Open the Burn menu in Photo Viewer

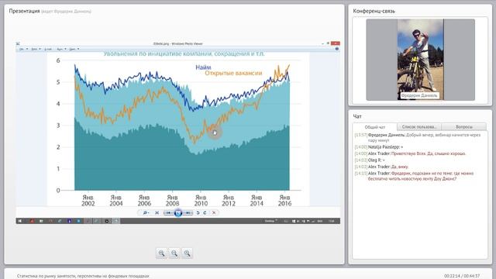click(61, 49)
